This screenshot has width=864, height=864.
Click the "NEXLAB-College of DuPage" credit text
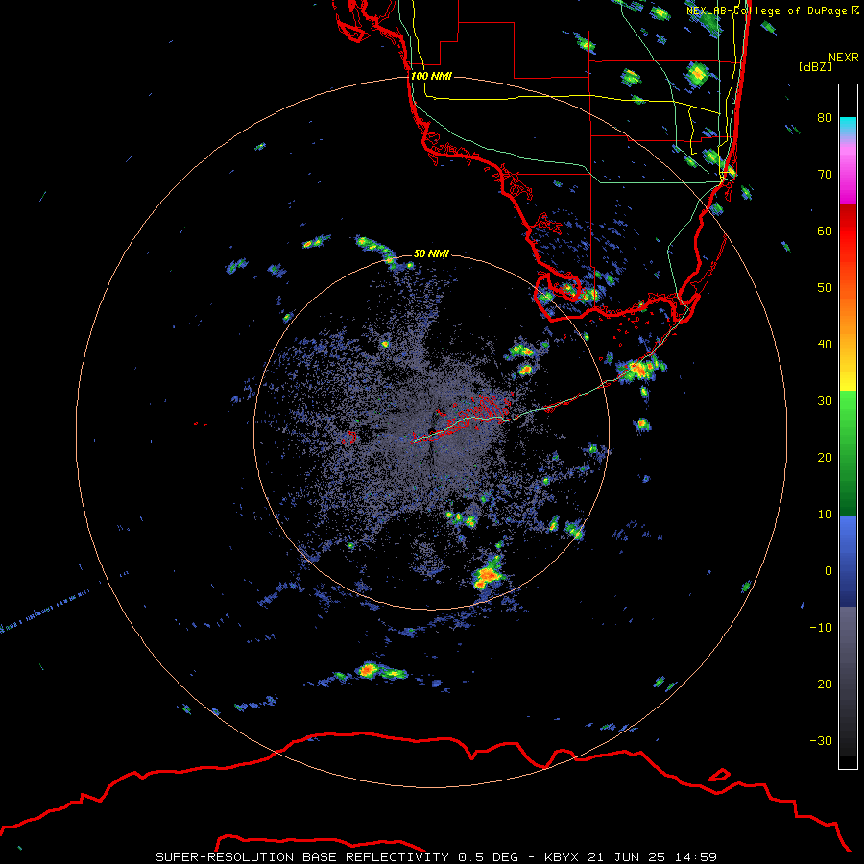(768, 11)
